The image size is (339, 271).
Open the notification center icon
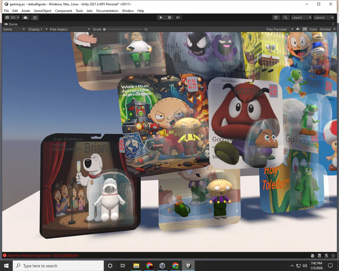(330, 266)
